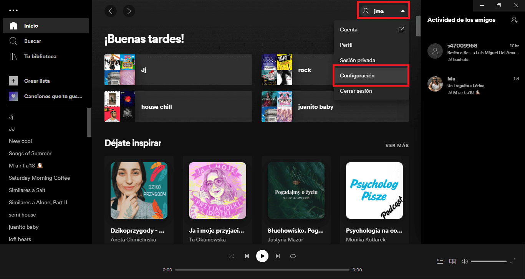Screen dimensions: 525x279
Task: Open Configuración from the menu
Action: (371, 75)
